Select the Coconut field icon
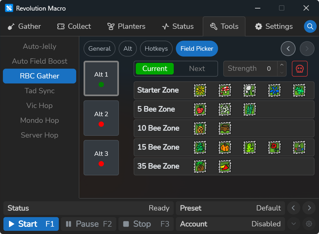319x234 pixels. [x=200, y=166]
